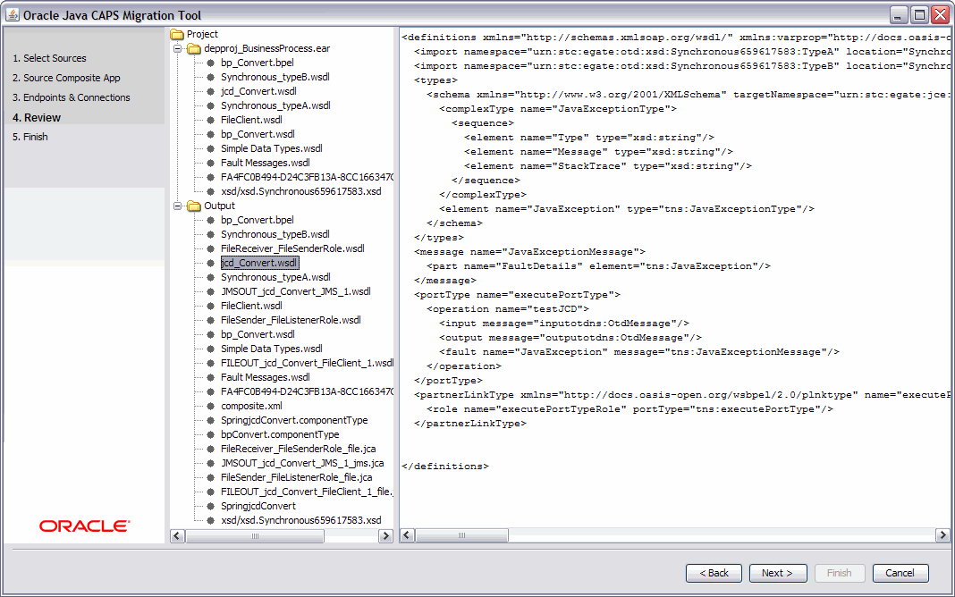Click the closing '</definitions>' line
The image size is (955, 597).
coord(445,467)
